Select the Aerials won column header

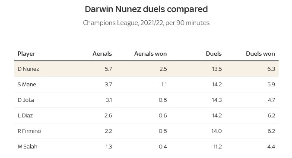(x=150, y=54)
